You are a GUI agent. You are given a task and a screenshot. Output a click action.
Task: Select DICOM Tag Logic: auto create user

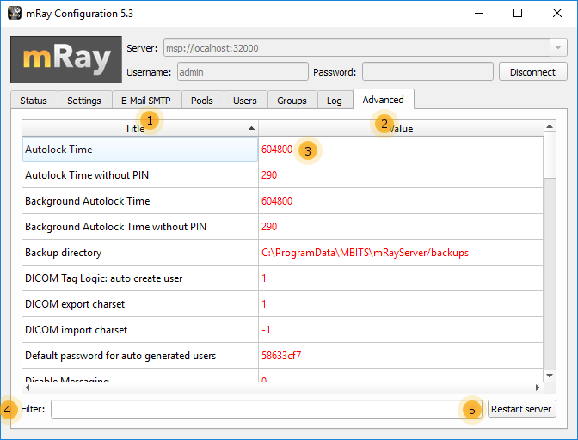(x=140, y=278)
